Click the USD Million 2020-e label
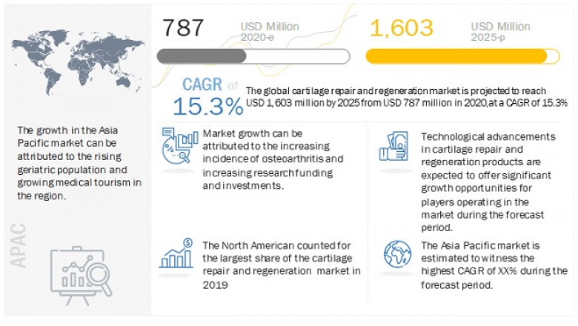578x326 pixels. pos(270,30)
